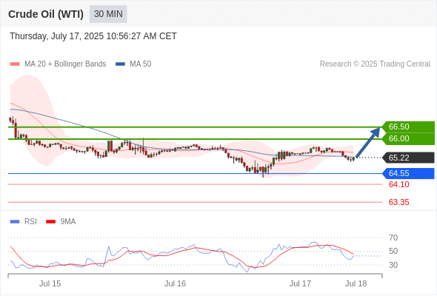
Task: Click the Jul 18 date axis label
Action: [356, 283]
